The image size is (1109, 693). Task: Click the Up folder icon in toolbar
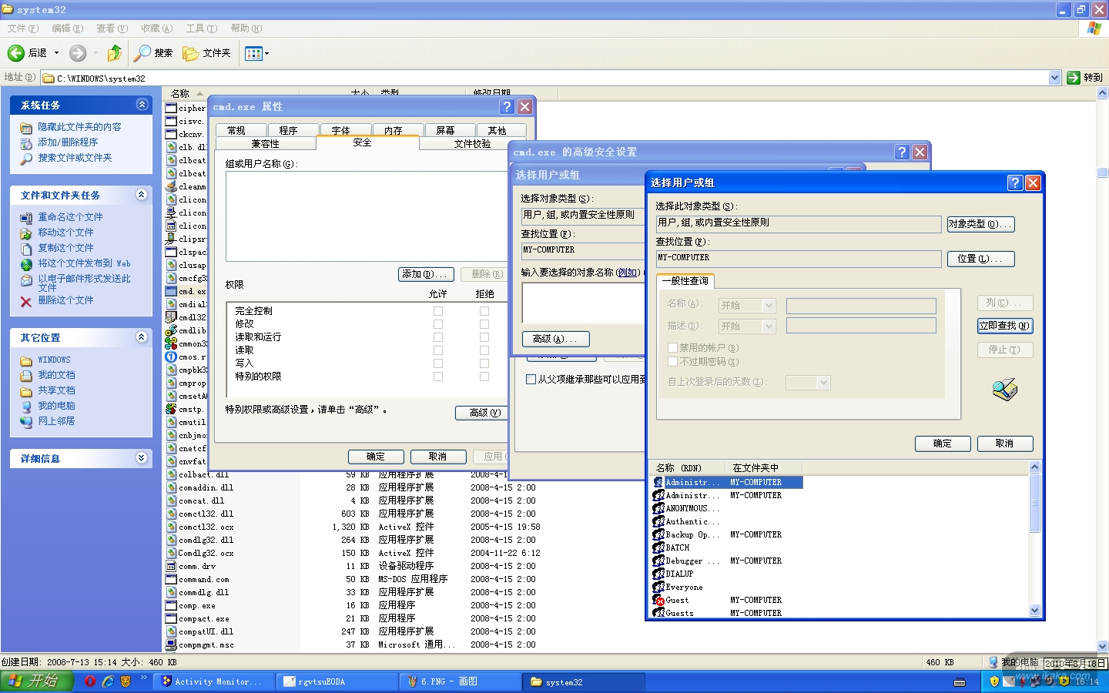115,53
